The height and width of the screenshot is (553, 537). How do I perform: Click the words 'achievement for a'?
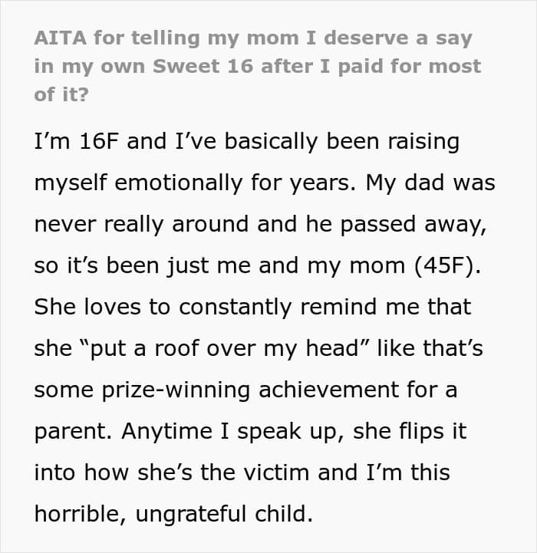tap(357, 390)
